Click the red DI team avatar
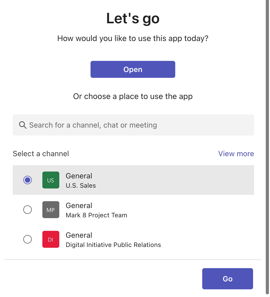Viewport: 270px width, 297px height. [x=51, y=239]
